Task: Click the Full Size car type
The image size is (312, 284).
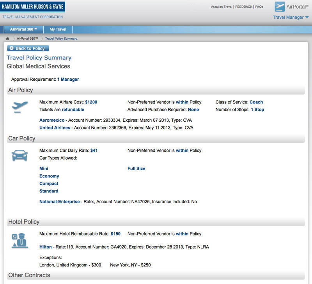Action: pyautogui.click(x=136, y=169)
